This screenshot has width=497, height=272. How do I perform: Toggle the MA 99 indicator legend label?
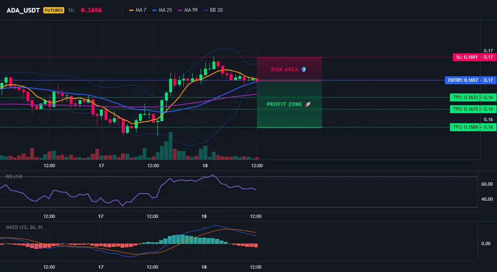[191, 10]
